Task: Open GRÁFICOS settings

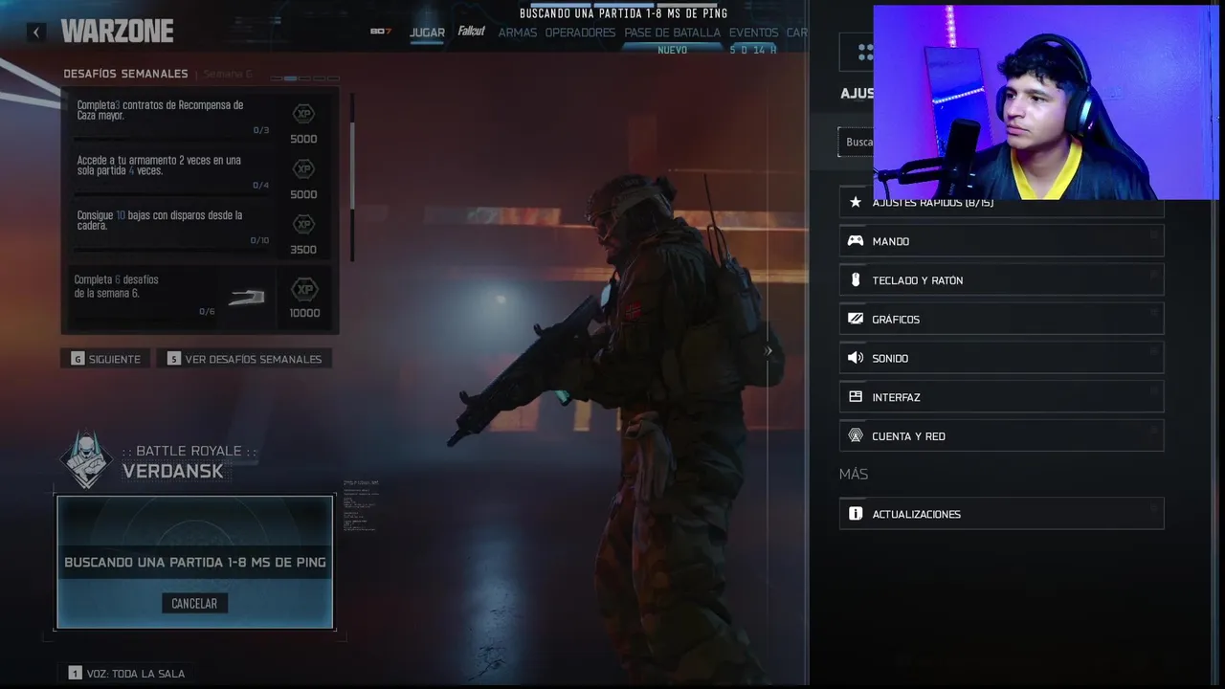Action: point(1001,319)
